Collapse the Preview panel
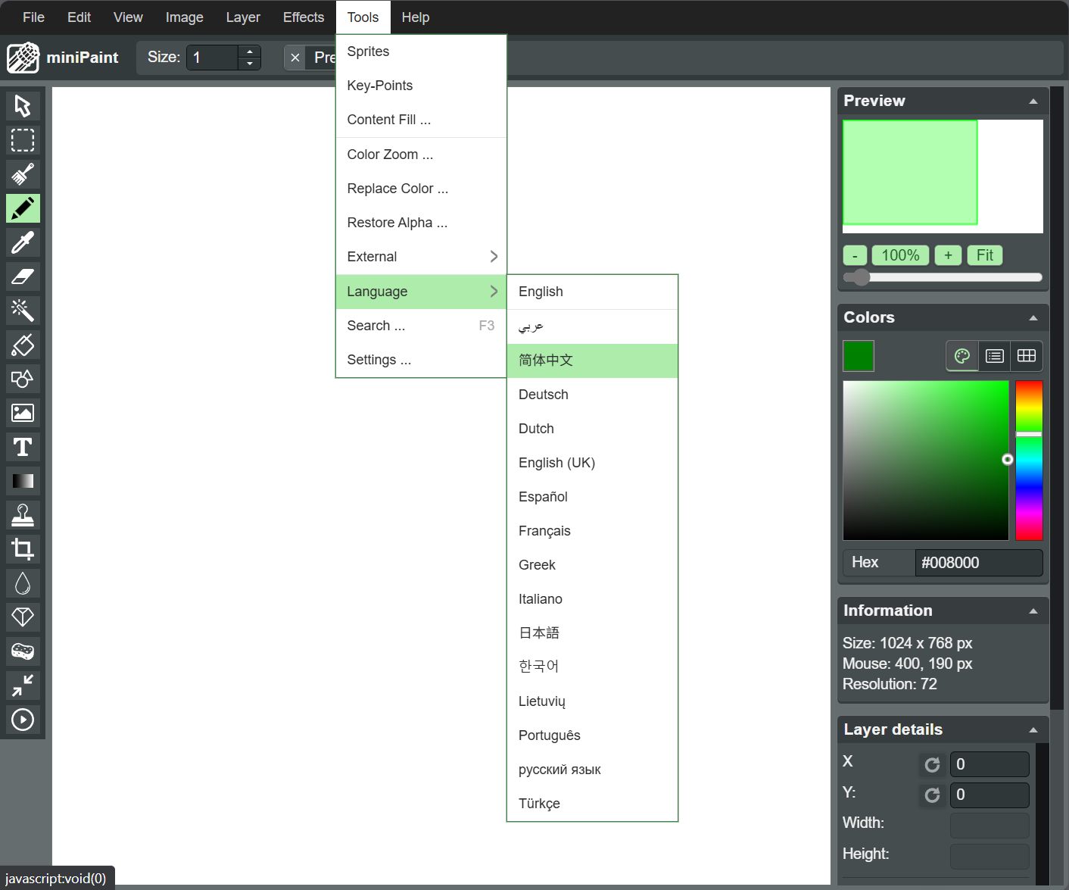Screen dimensions: 1069x890 pyautogui.click(x=1033, y=101)
